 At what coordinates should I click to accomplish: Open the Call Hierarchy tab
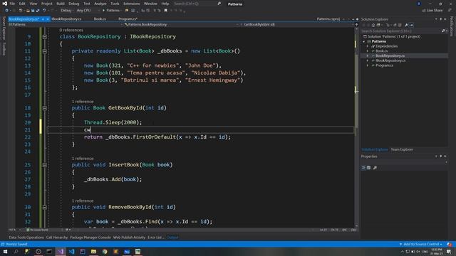point(57,238)
